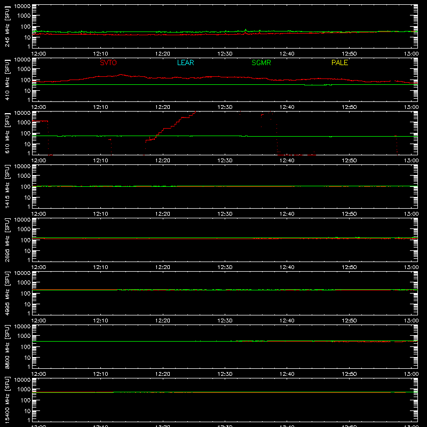Click the 100 tick label on the 1415 MHz axis

(x=26, y=187)
